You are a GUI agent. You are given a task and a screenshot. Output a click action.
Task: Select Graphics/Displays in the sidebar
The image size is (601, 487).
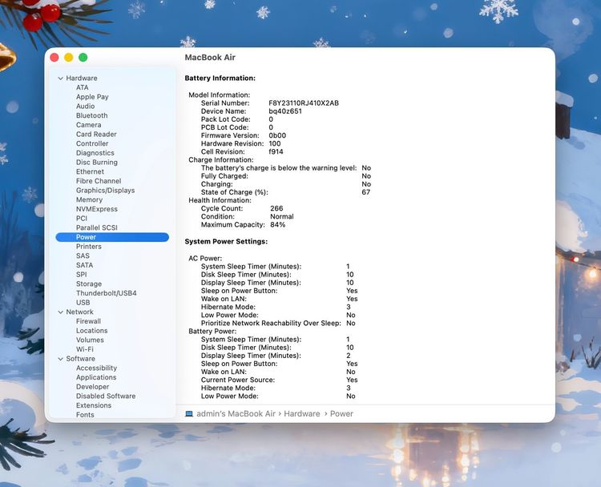point(106,191)
